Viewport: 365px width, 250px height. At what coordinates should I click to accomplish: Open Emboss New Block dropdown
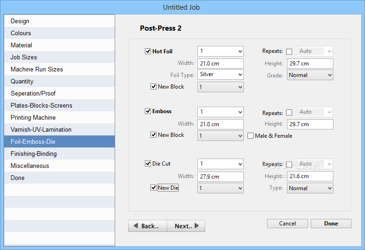[x=221, y=135]
